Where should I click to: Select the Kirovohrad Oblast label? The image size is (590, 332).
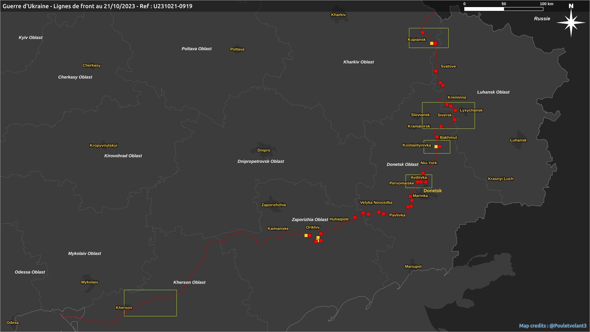pos(123,156)
